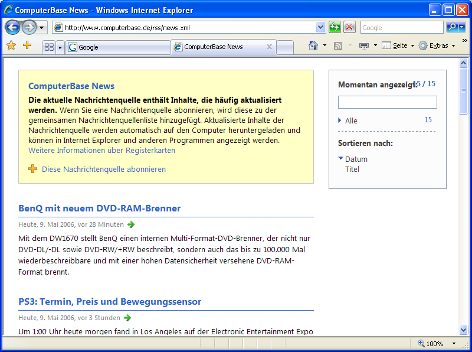Viewport: 472px width, 352px height.
Task: Open recent pages dropdown next to Forward
Action: (x=42, y=28)
